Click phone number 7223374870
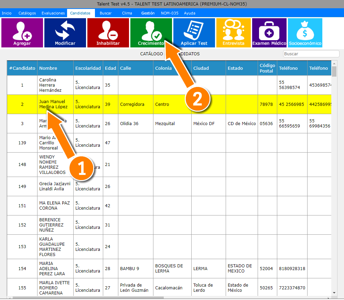344x300 pixels. tap(292, 288)
